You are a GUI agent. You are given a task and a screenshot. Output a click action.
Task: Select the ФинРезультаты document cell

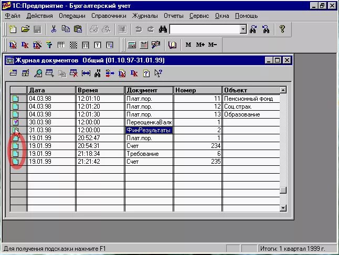coord(149,130)
